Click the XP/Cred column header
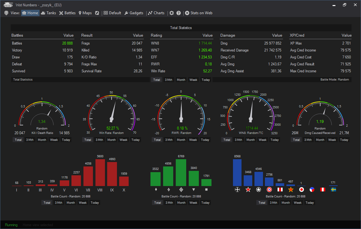The image size is (361, 229). 297,35
